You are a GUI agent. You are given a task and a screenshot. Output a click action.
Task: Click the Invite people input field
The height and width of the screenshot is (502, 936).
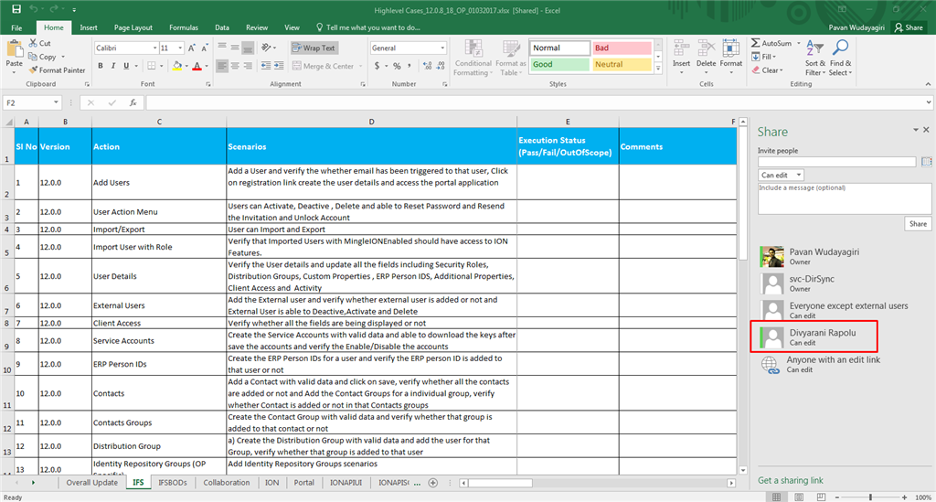click(x=837, y=162)
